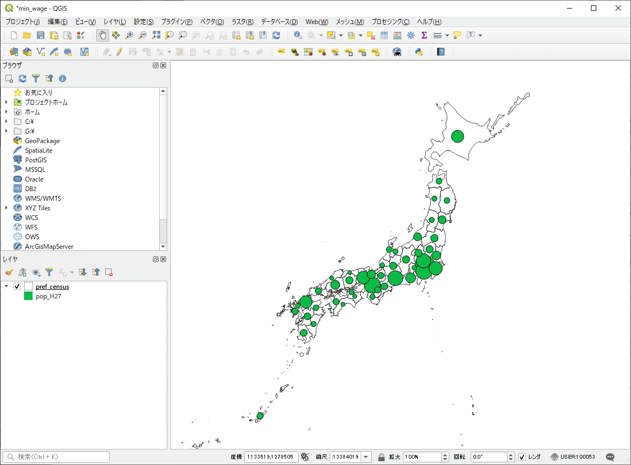Open the ラスタ menu
The image size is (631, 465).
click(x=242, y=21)
